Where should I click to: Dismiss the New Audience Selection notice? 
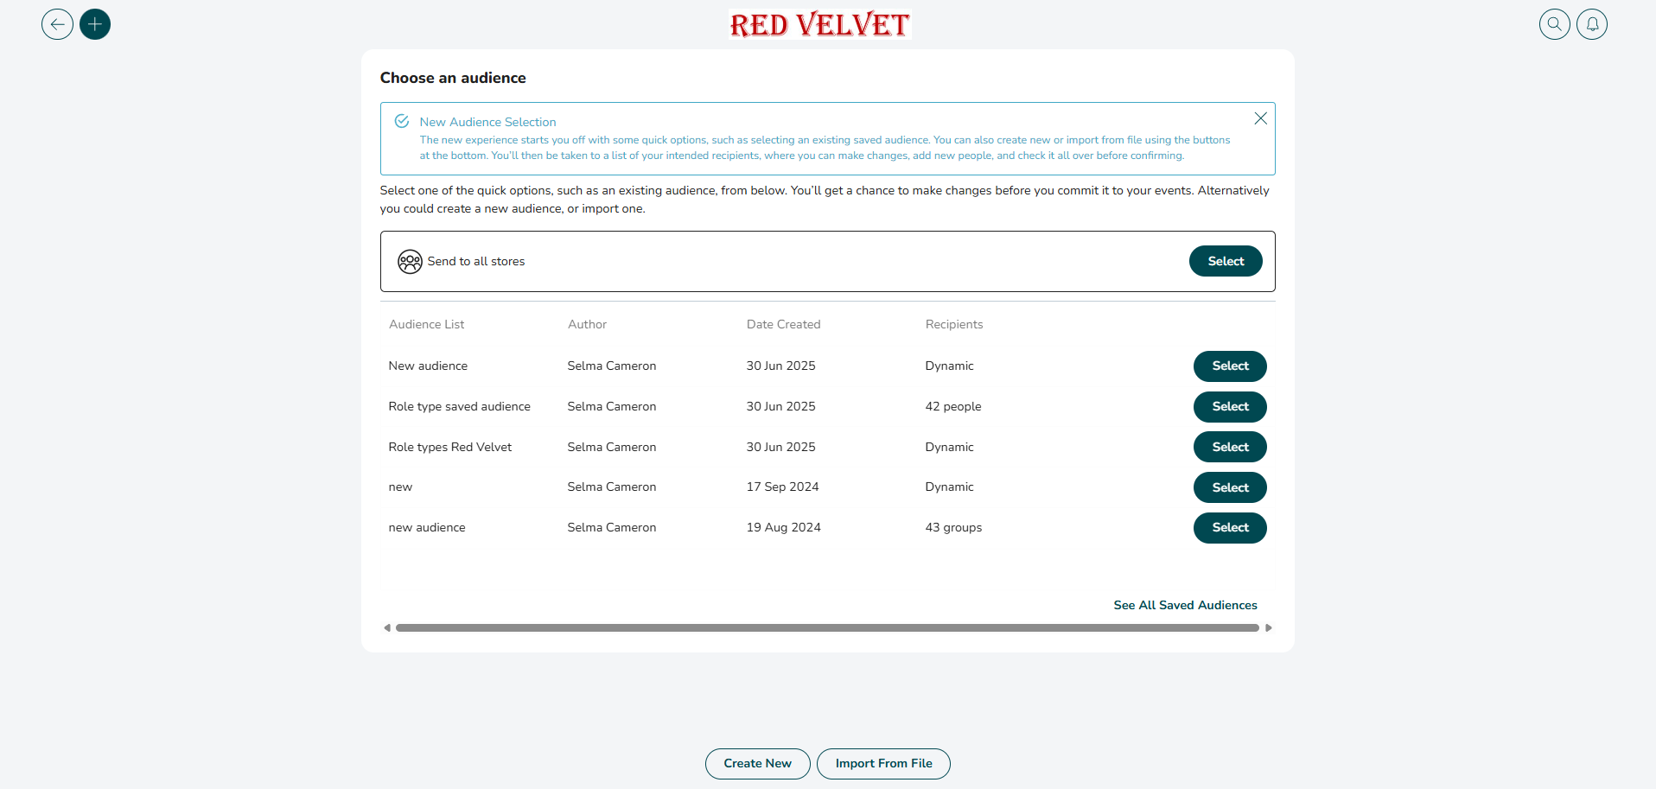tap(1260, 118)
